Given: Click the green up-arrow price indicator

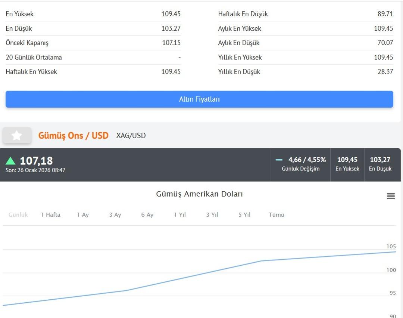Looking at the screenshot, I should [10, 161].
